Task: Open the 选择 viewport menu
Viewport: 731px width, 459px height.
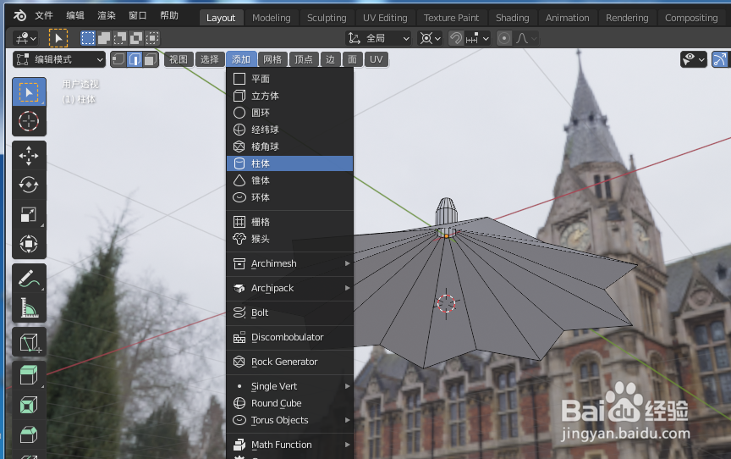Action: 210,59
